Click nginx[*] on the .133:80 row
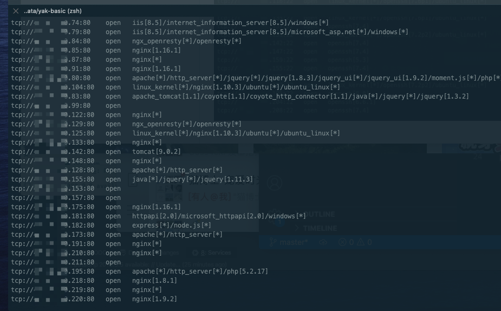 point(147,142)
